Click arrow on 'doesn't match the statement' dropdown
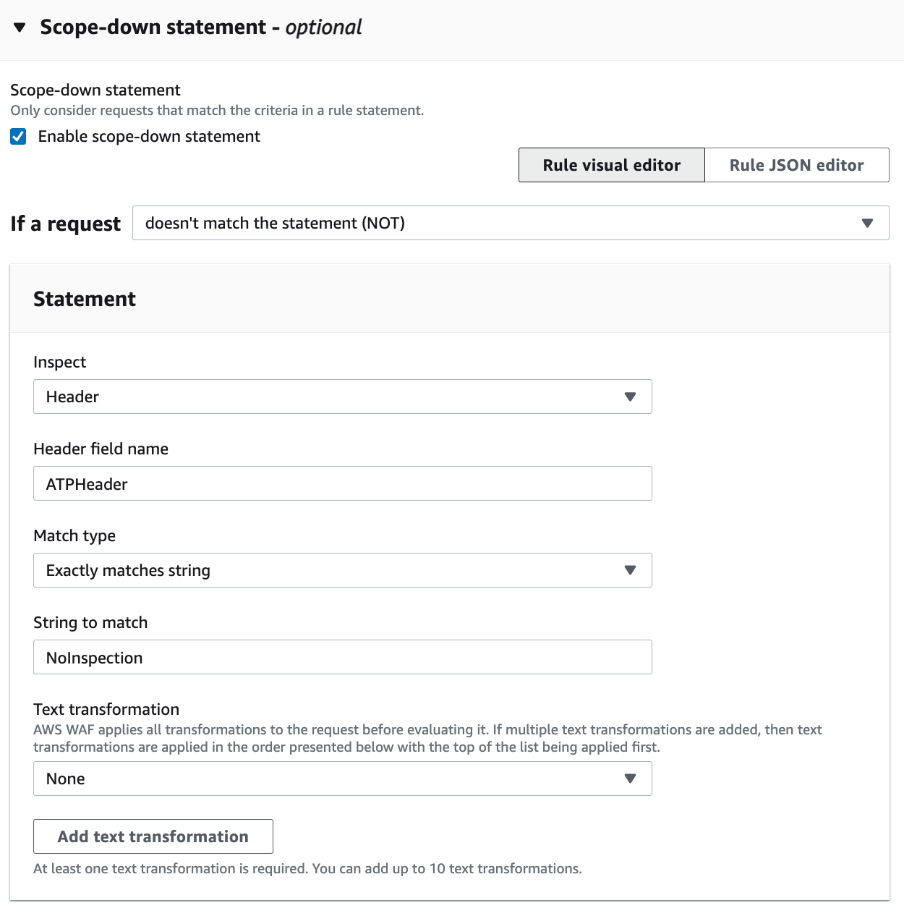Image resolution: width=904 pixels, height=916 pixels. (x=867, y=223)
